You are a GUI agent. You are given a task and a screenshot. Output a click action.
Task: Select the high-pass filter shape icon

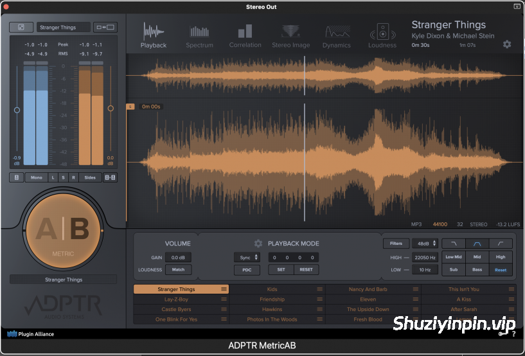501,244
